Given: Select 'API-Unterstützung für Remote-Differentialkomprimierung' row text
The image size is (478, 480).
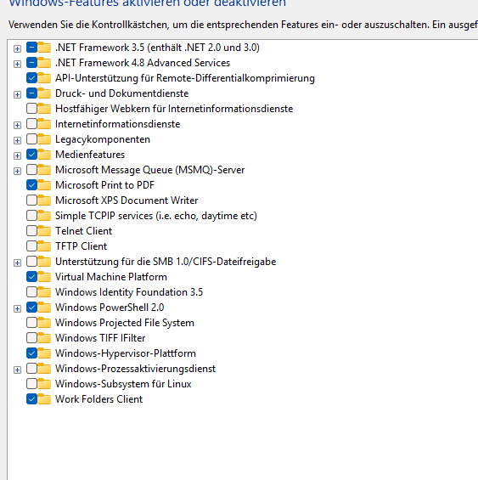Looking at the screenshot, I should tap(185, 78).
